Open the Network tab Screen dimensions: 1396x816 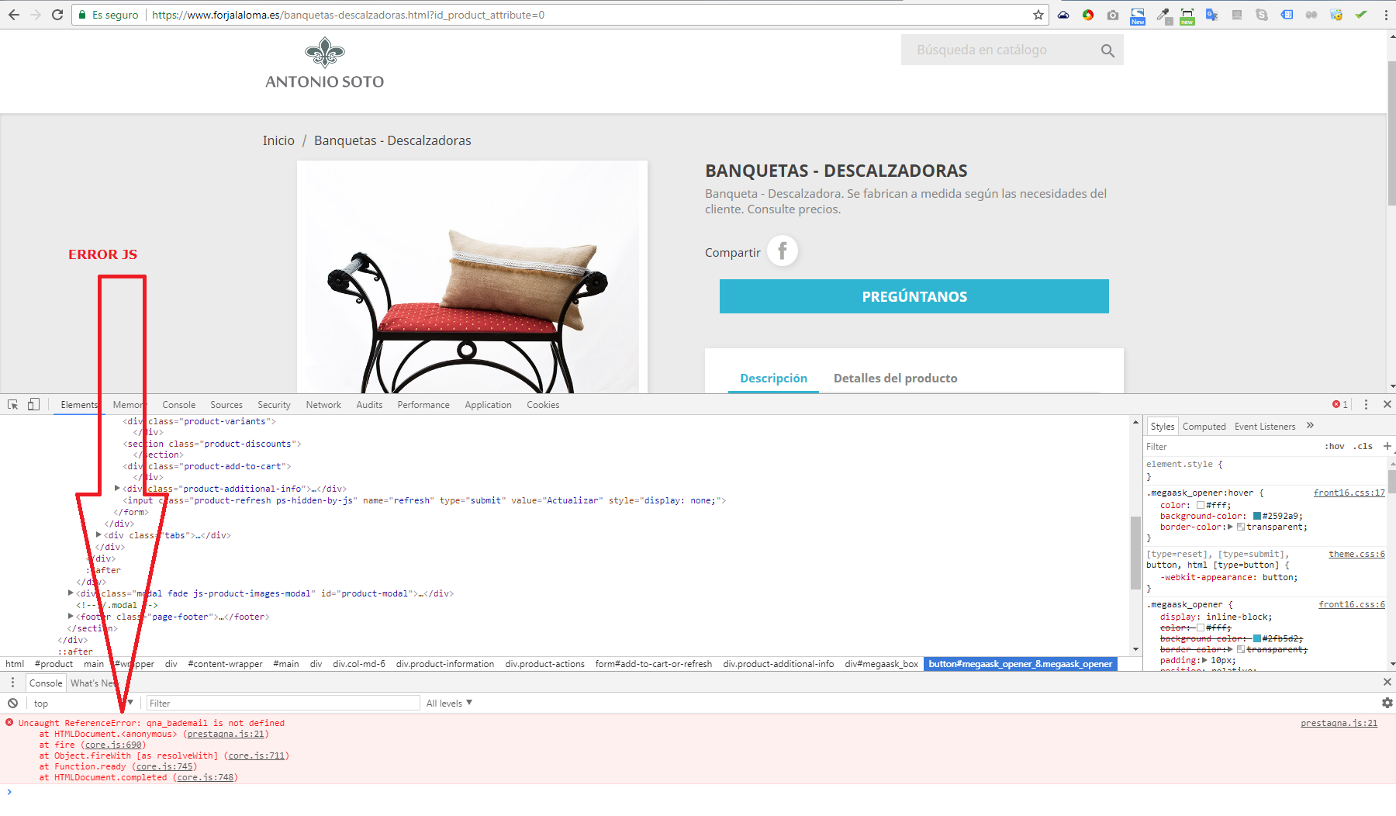click(323, 404)
